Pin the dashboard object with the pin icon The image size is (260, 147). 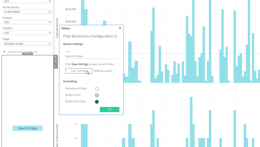[56, 62]
